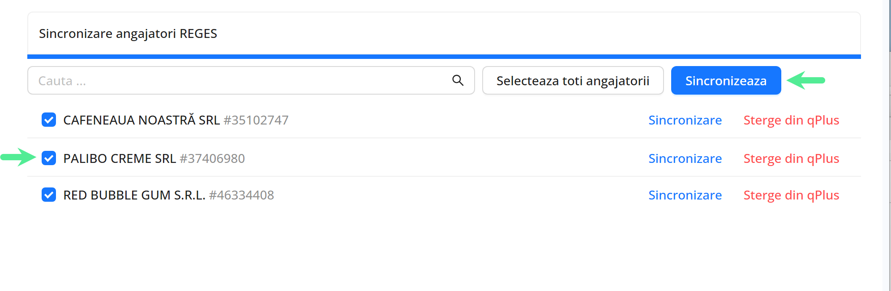The height and width of the screenshot is (291, 891).
Task: Toggle the PALIBO CREME SRL checkbox
Action: point(49,158)
